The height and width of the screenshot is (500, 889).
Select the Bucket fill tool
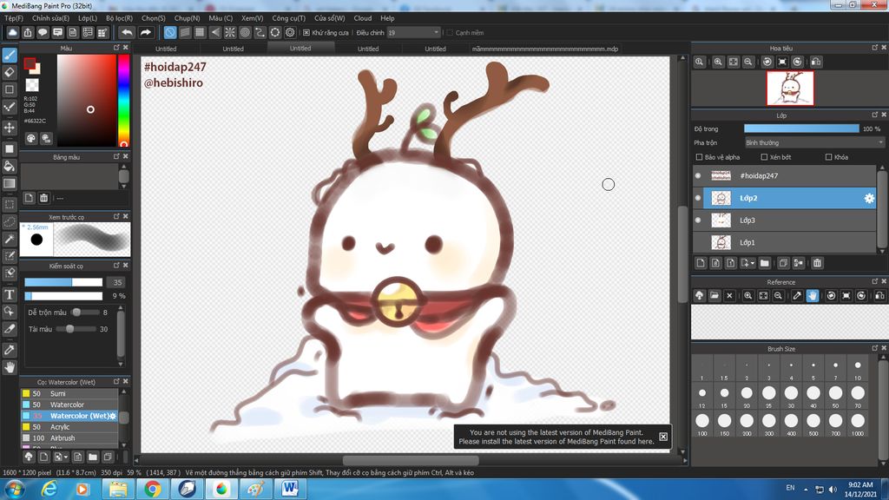[10, 166]
